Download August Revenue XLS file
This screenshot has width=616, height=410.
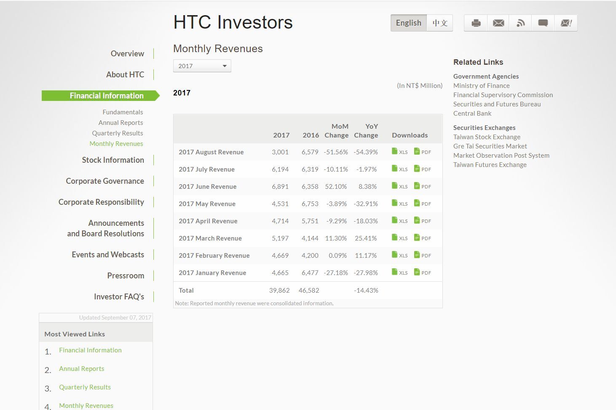399,151
